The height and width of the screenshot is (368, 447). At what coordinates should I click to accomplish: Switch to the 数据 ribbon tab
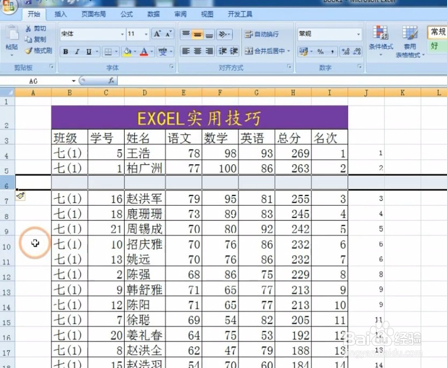(x=153, y=14)
